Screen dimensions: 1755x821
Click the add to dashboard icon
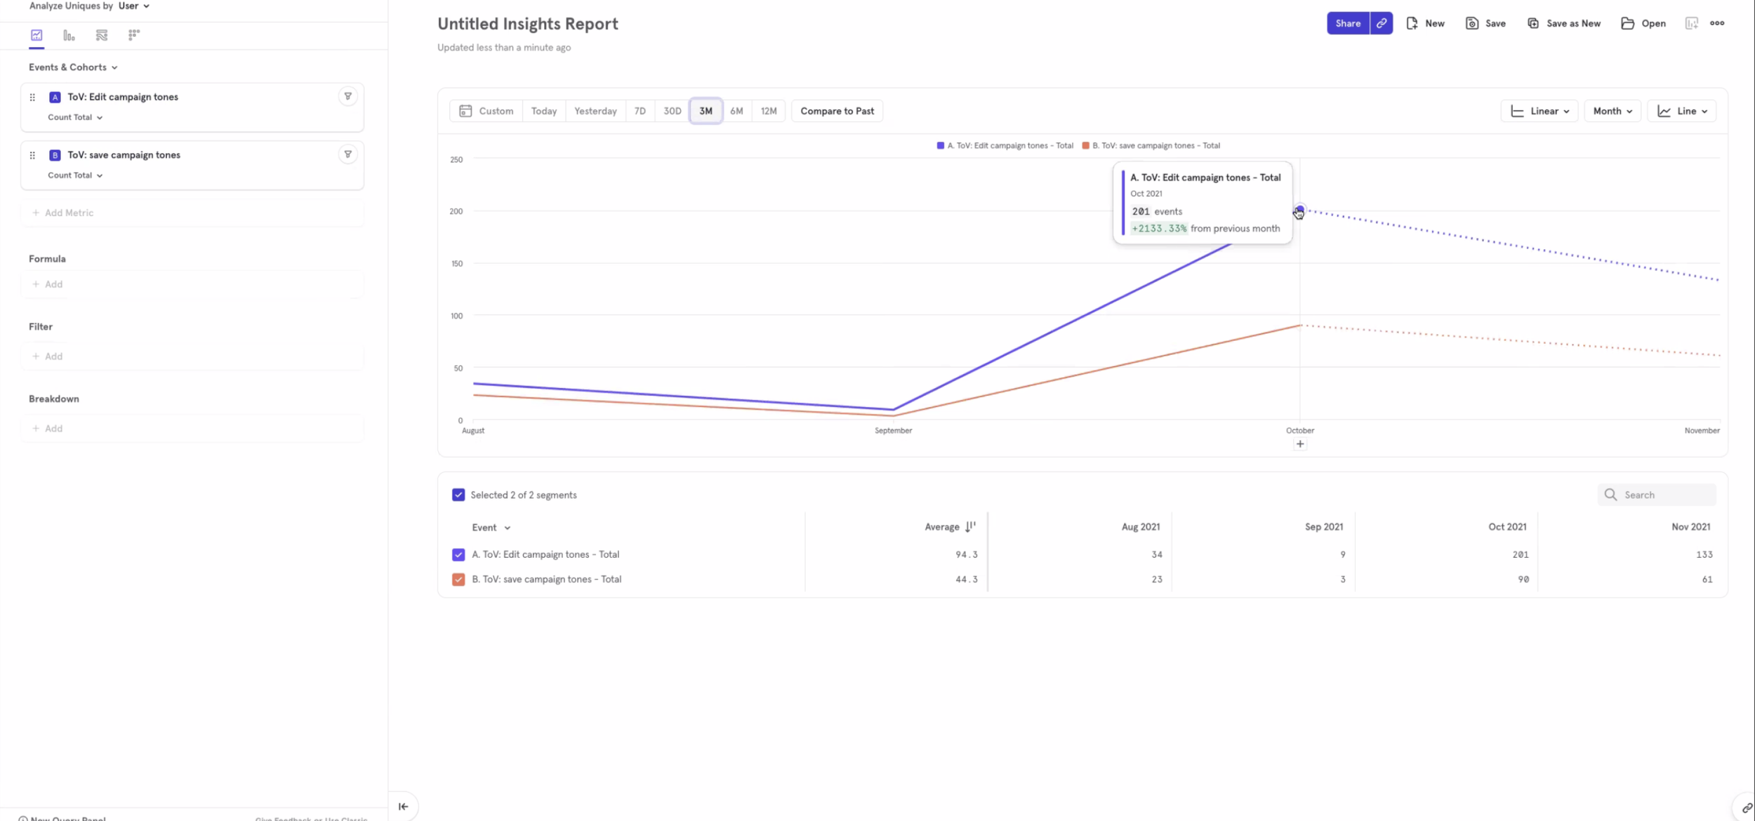[1691, 23]
